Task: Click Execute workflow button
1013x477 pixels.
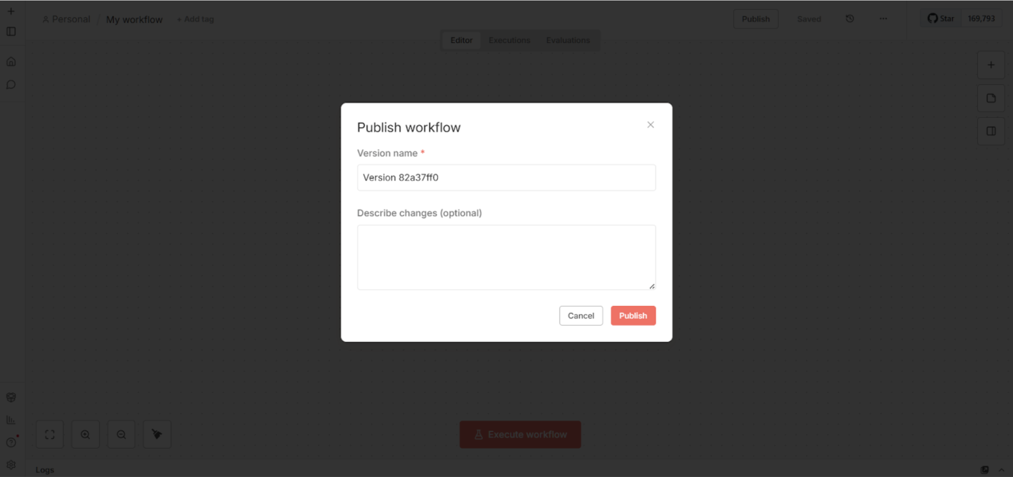Action: [x=520, y=434]
